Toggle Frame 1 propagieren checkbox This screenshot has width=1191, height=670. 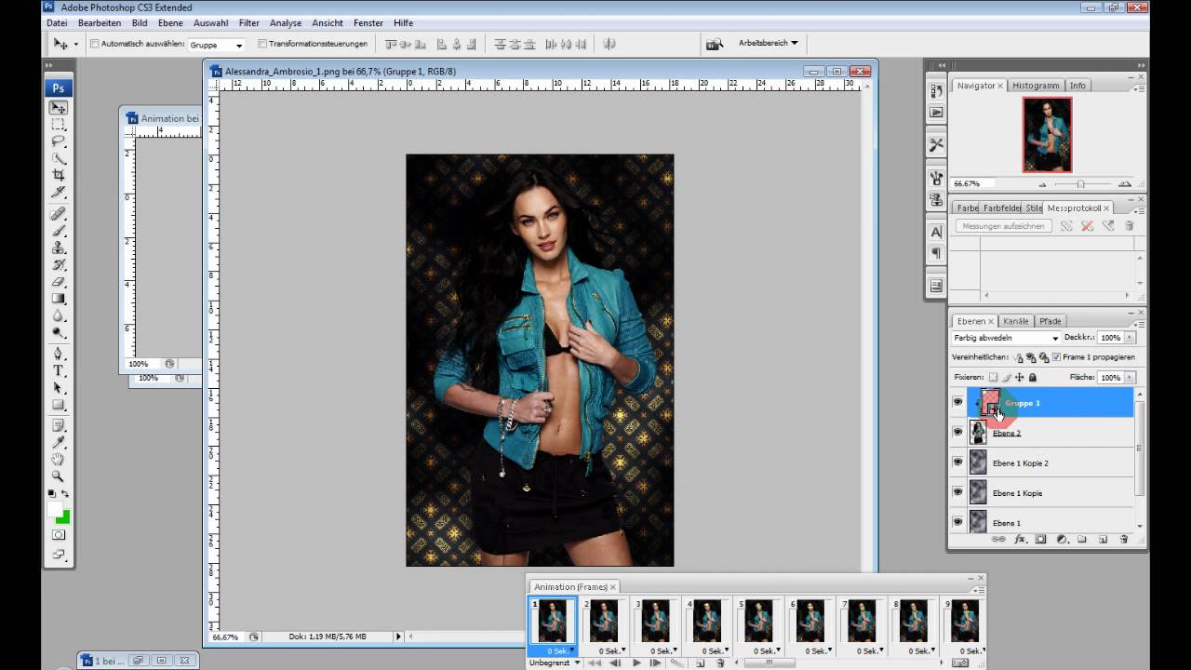pos(1056,357)
